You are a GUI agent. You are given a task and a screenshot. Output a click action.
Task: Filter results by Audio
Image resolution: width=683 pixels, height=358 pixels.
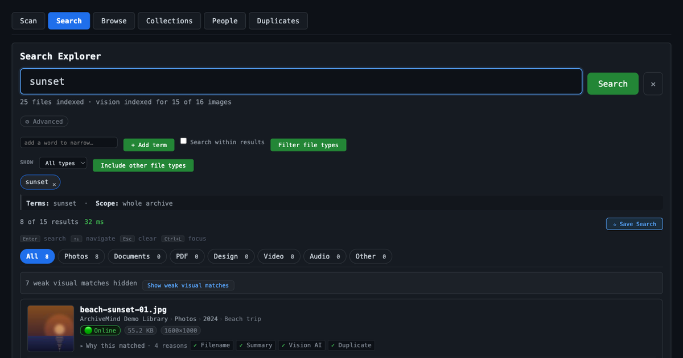[x=324, y=256]
